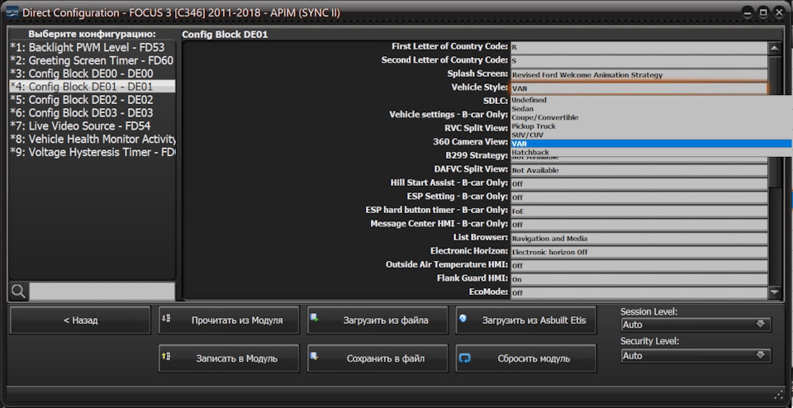The width and height of the screenshot is (793, 408).
Task: Select Backlight PWM Level - FD53
Action: 93,48
